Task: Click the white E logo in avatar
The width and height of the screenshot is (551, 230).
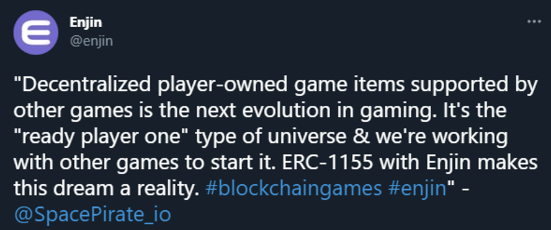Action: pos(36,33)
